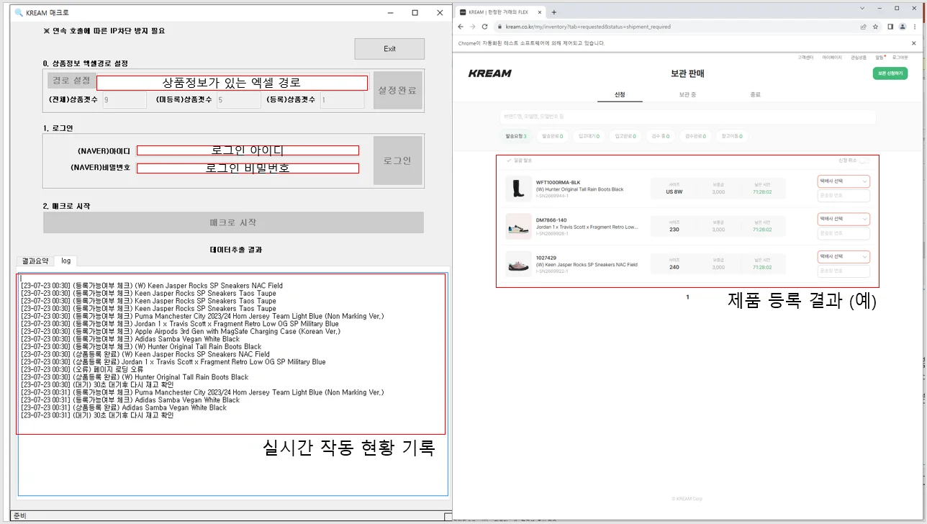Image resolution: width=927 pixels, height=524 pixels.
Task: Click page number 1 in pagination
Action: pyautogui.click(x=687, y=297)
